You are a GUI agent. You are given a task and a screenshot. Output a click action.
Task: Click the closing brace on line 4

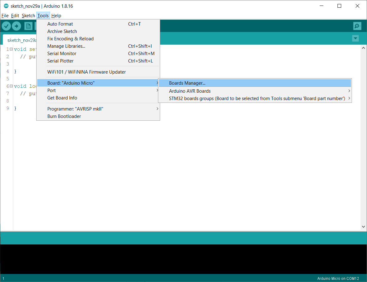(15, 71)
